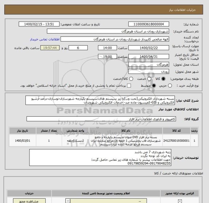
Task: Click the request creator field
Action: click(115, 39)
